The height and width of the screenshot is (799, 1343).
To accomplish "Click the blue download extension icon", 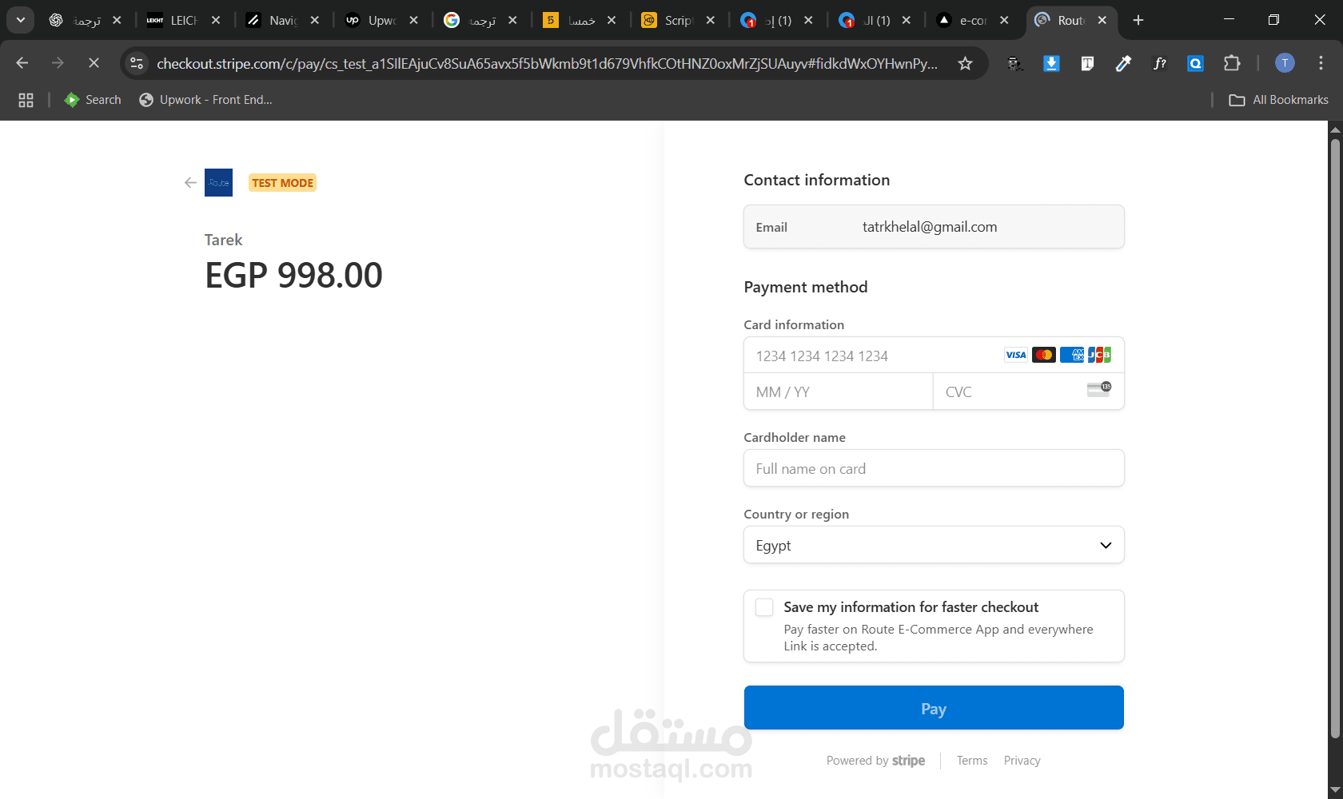I will tap(1051, 63).
